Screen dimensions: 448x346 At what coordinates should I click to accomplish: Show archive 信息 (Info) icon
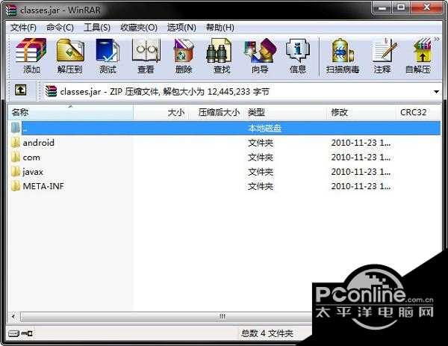click(298, 51)
